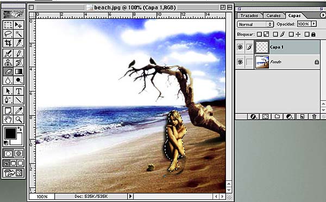Select the Lasso tool
The width and height of the screenshot is (326, 202).
pyautogui.click(x=8, y=34)
